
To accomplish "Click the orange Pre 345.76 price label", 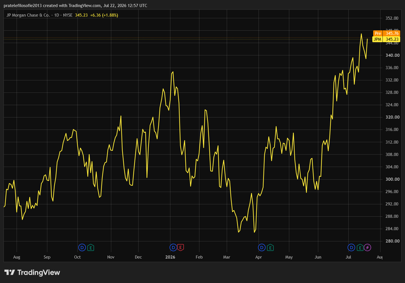I will click(386, 33).
